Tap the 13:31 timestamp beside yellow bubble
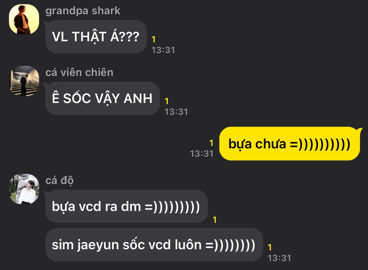The height and width of the screenshot is (270, 368). [202, 153]
